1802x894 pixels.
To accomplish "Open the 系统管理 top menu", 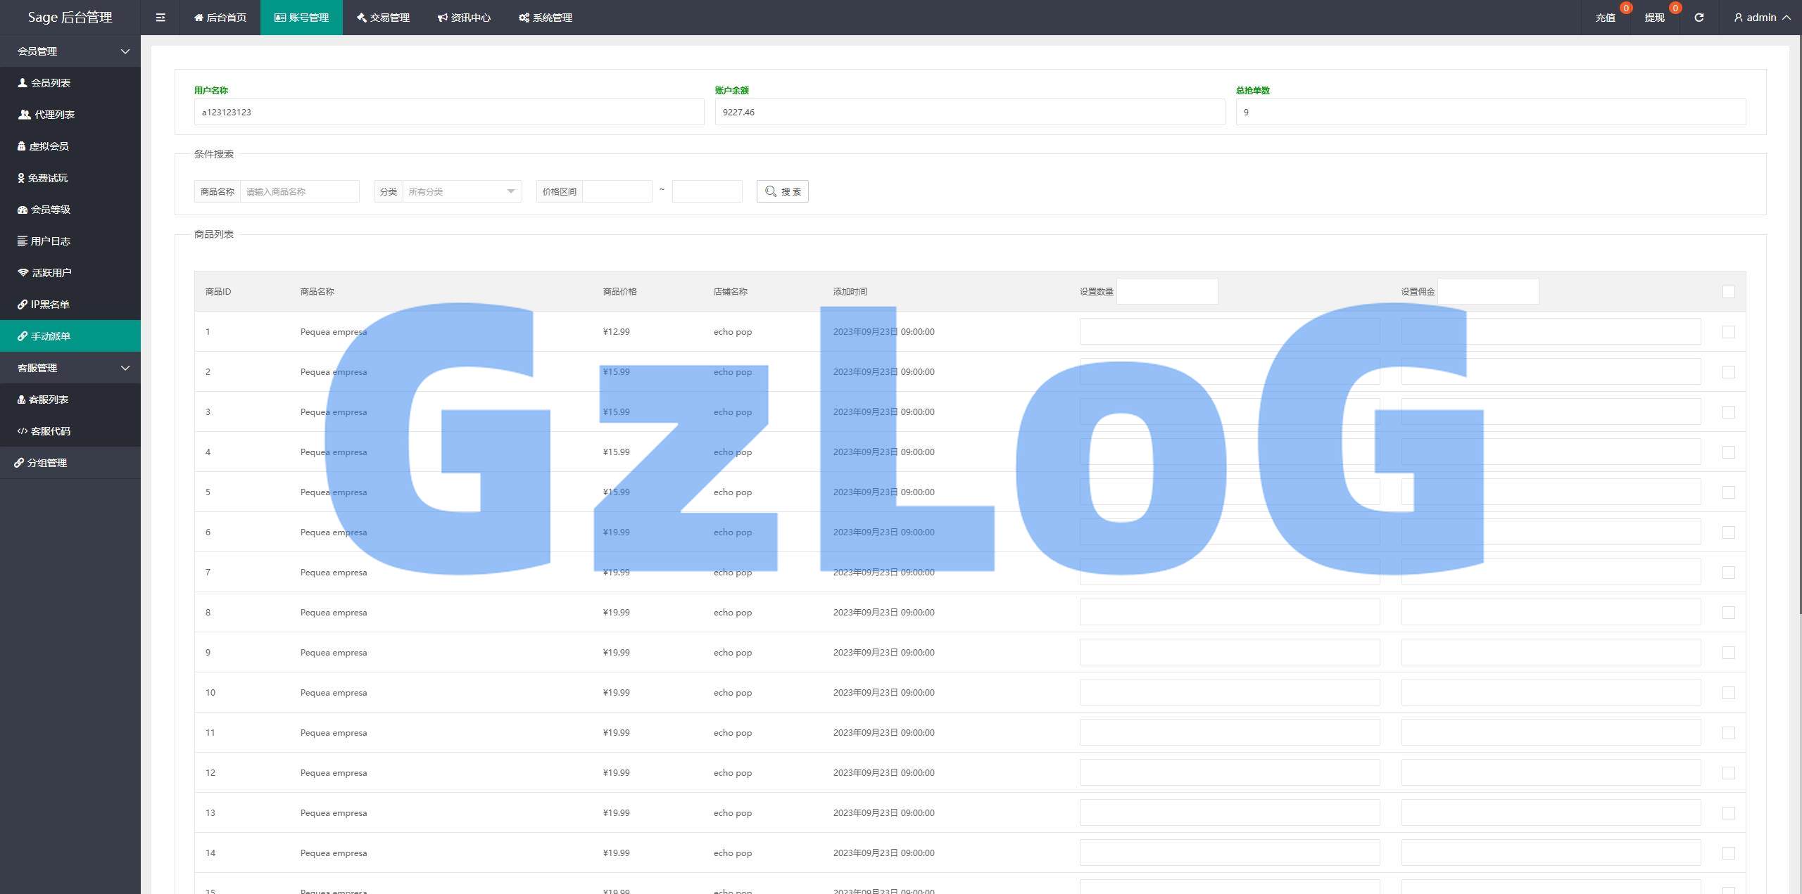I will click(546, 18).
